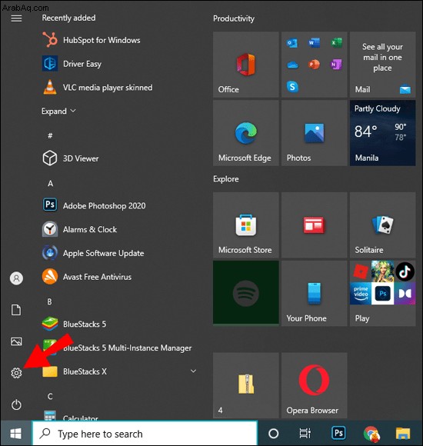Click the Photoshop icon in the taskbar
The width and height of the screenshot is (423, 446).
(338, 433)
